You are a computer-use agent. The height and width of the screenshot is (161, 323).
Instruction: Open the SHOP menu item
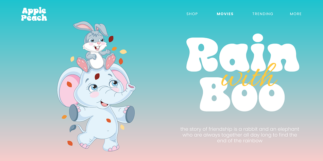[192, 14]
